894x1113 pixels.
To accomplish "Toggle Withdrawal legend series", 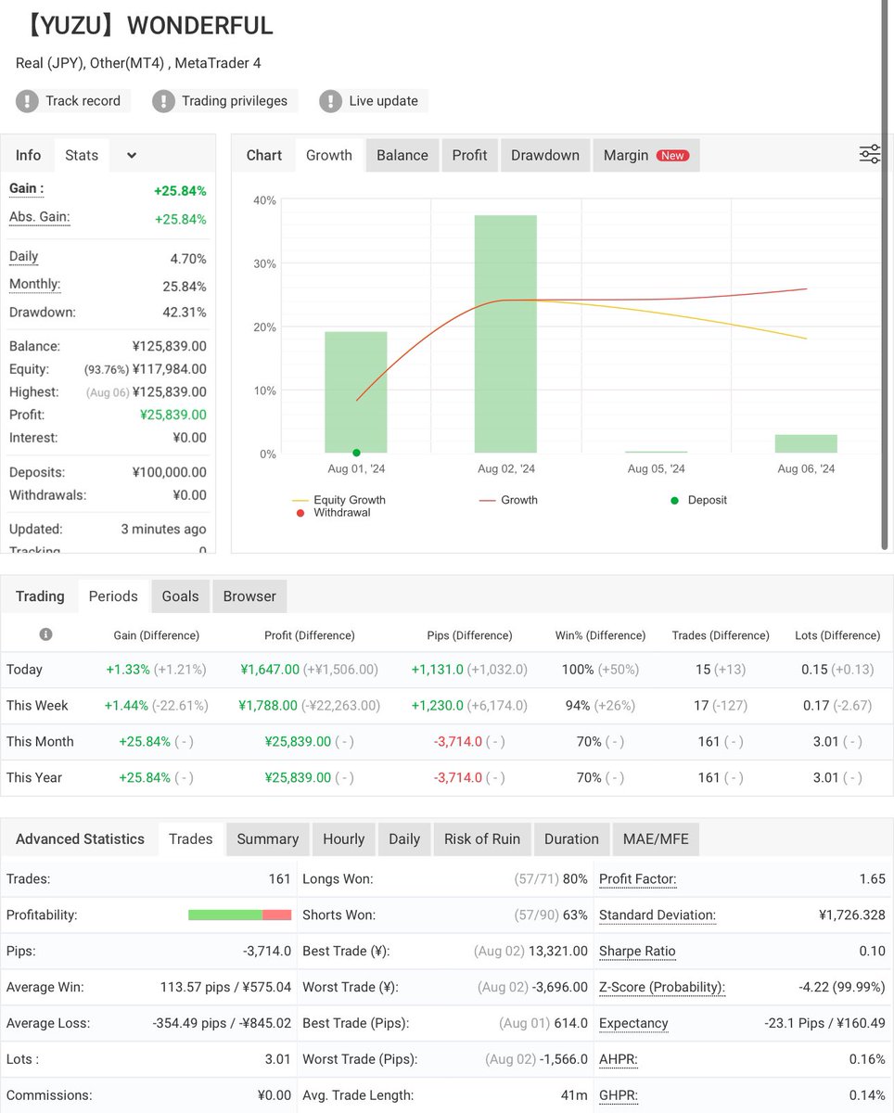I will (334, 512).
